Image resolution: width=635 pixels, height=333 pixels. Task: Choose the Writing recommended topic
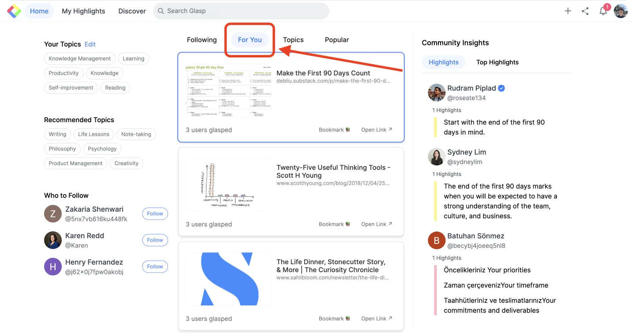(57, 134)
